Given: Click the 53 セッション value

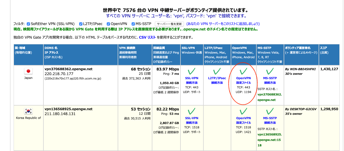Looking at the screenshot, I should (x=141, y=109).
